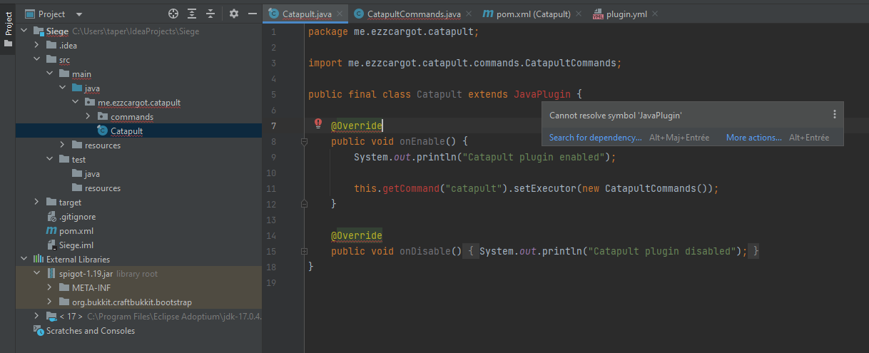The image size is (869, 353).
Task: Expand the resources folder under main
Action: [63, 145]
